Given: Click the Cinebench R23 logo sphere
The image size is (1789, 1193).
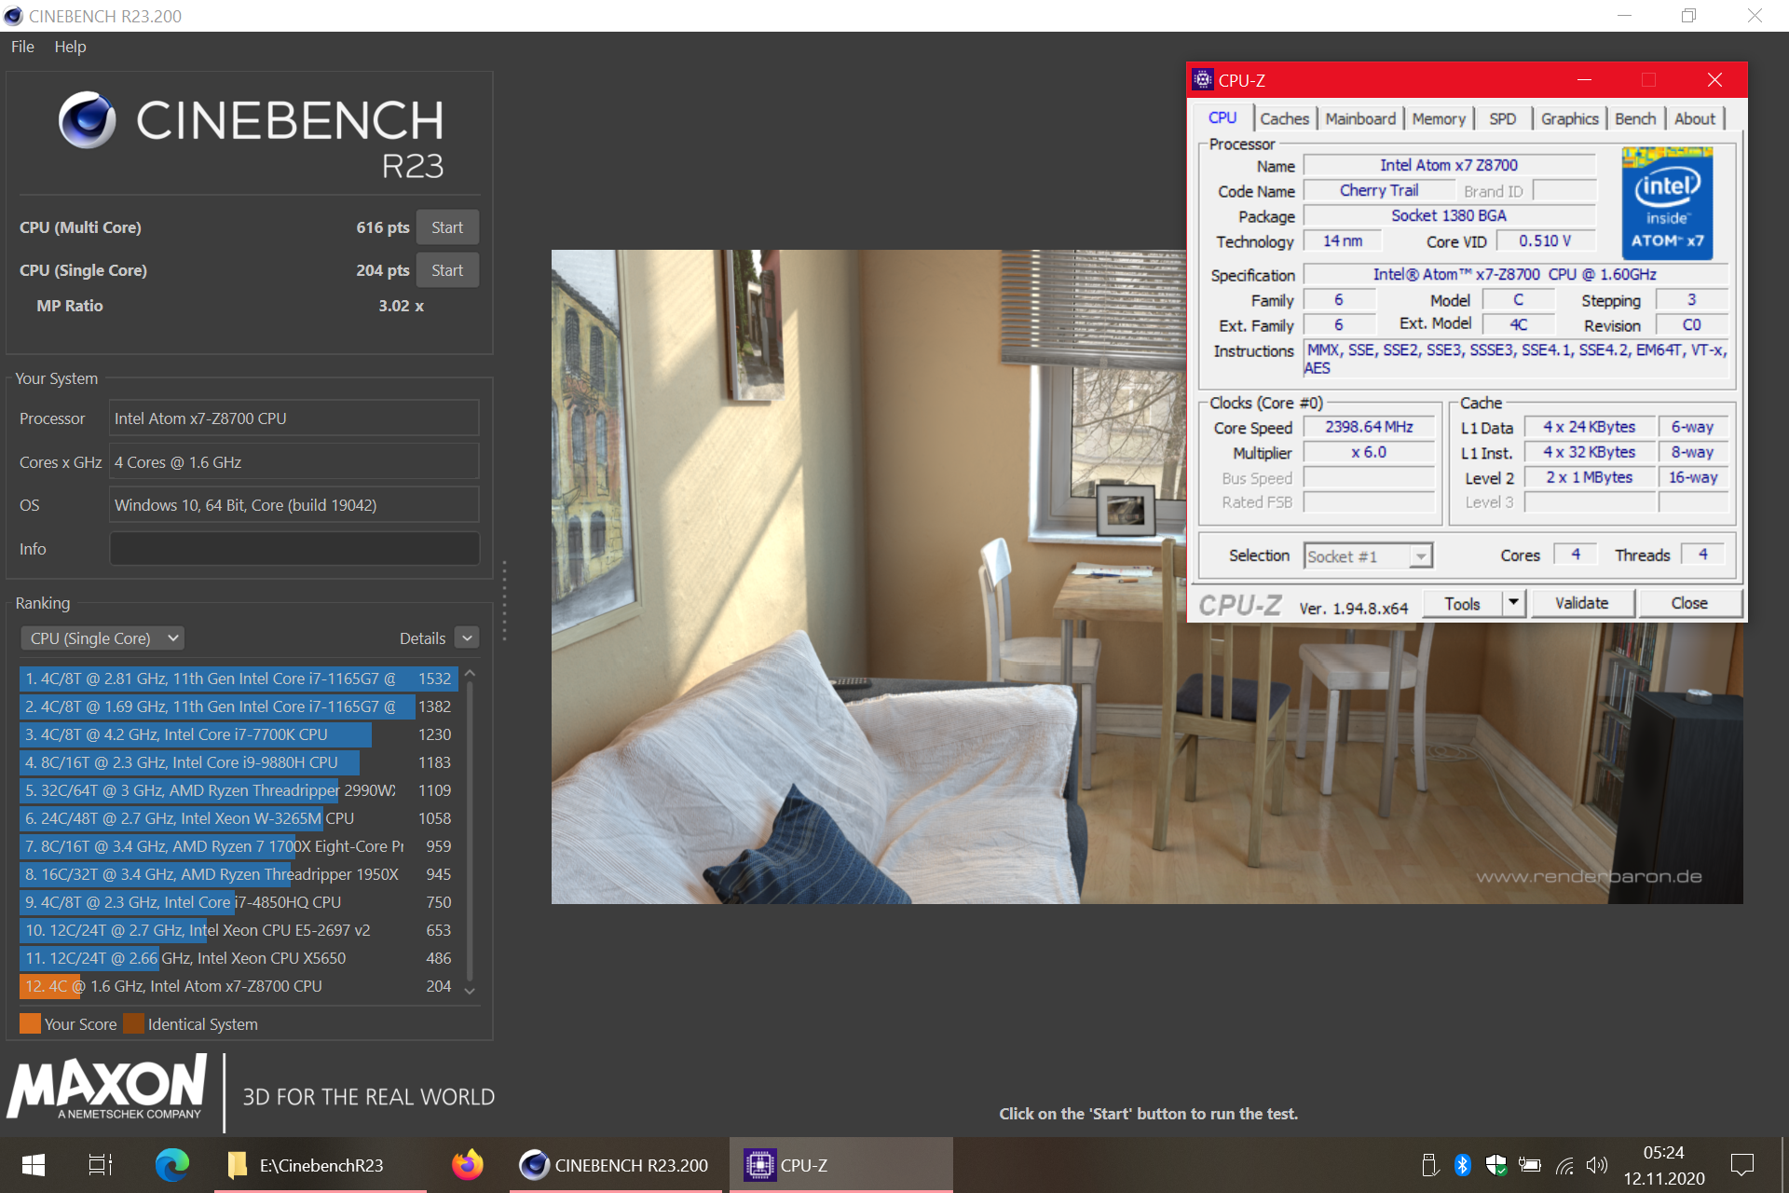Looking at the screenshot, I should pos(88,120).
